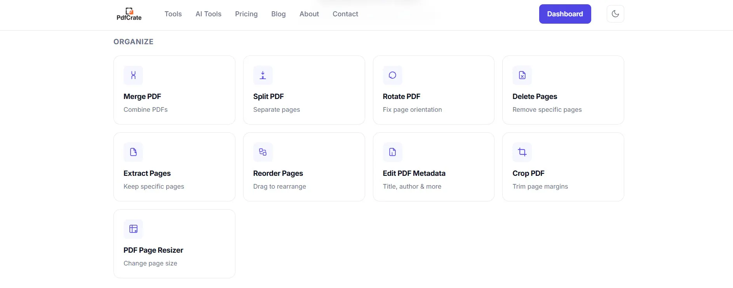
Task: Click the 'Separate pages' description text
Action: [276, 110]
